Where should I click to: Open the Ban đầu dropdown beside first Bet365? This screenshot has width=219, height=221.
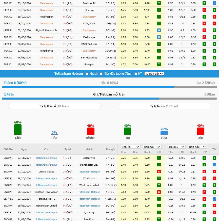point(152,147)
